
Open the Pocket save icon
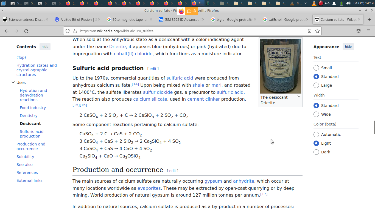tap(359, 31)
